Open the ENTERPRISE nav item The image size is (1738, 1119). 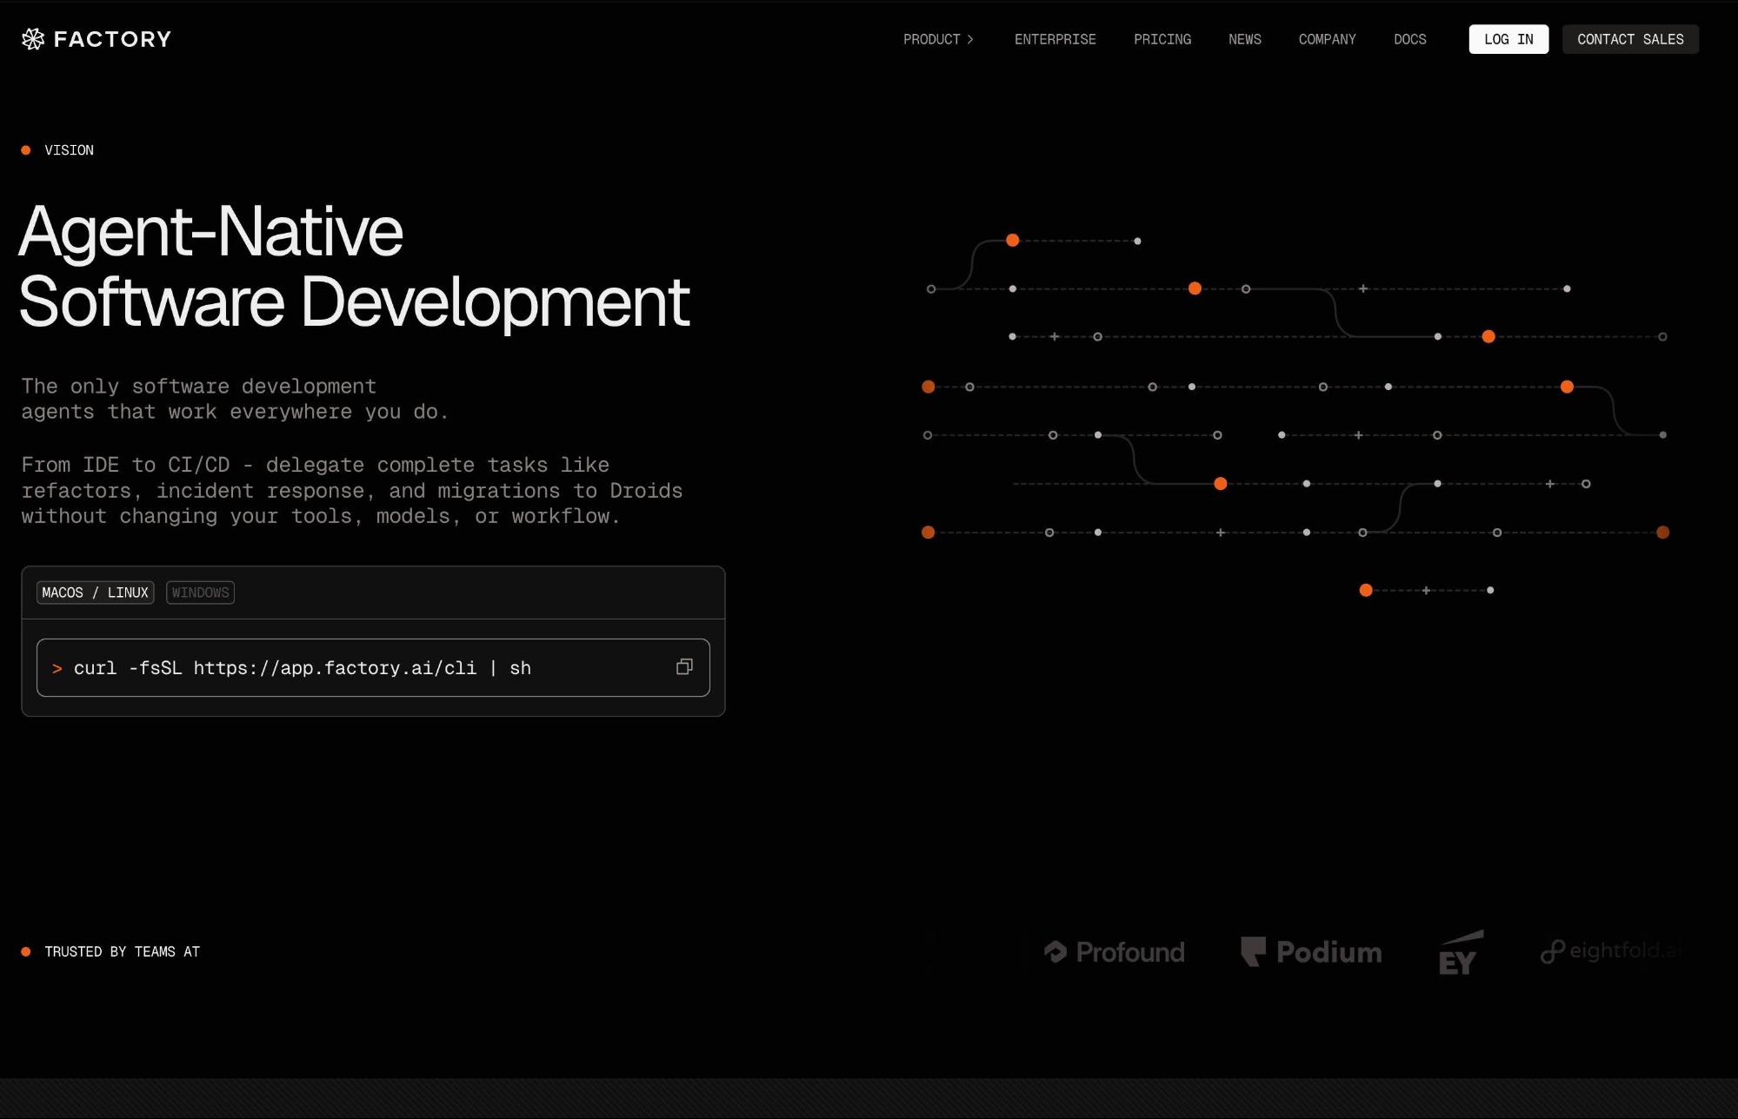[1055, 39]
